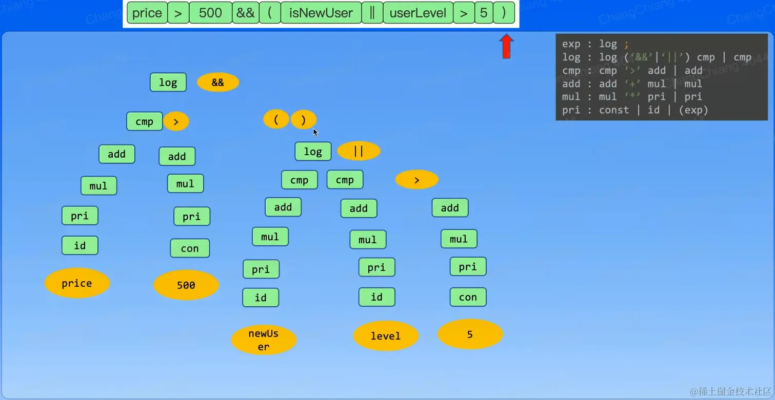Select the "newUser" identifier ellipse
Viewport: 775px width, 400px height.
[x=264, y=339]
